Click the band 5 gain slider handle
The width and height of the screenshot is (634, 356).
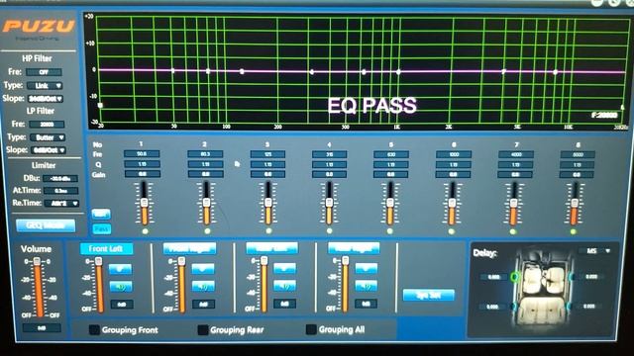(390, 203)
